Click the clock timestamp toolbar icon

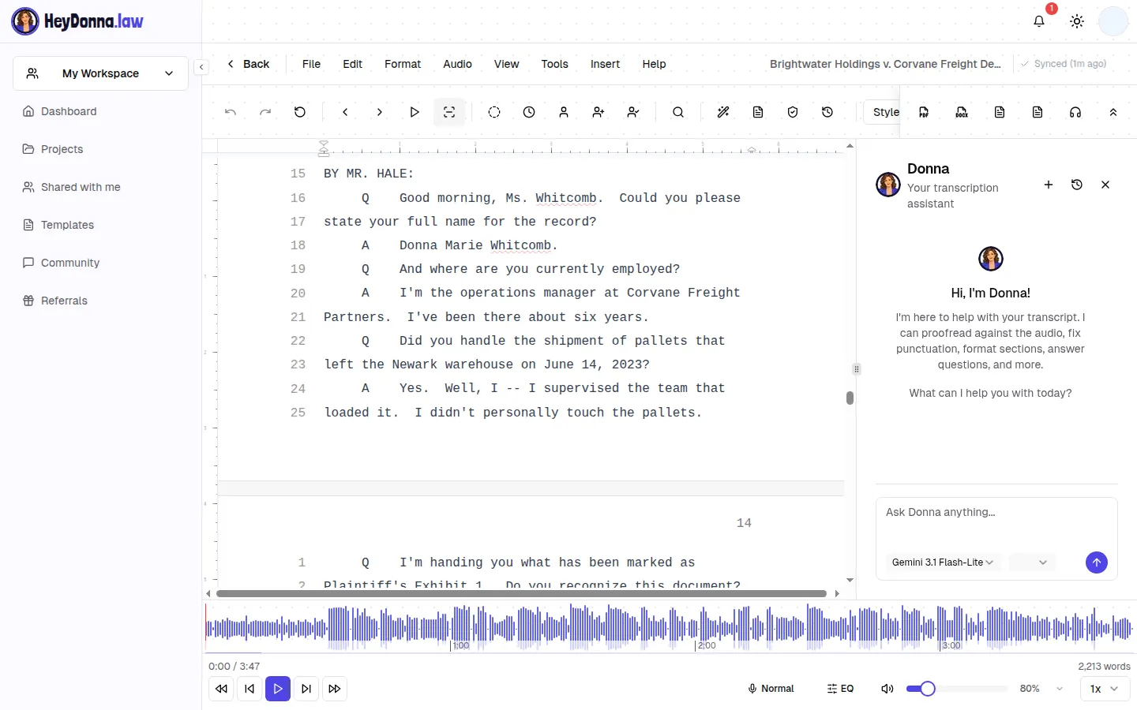click(529, 112)
